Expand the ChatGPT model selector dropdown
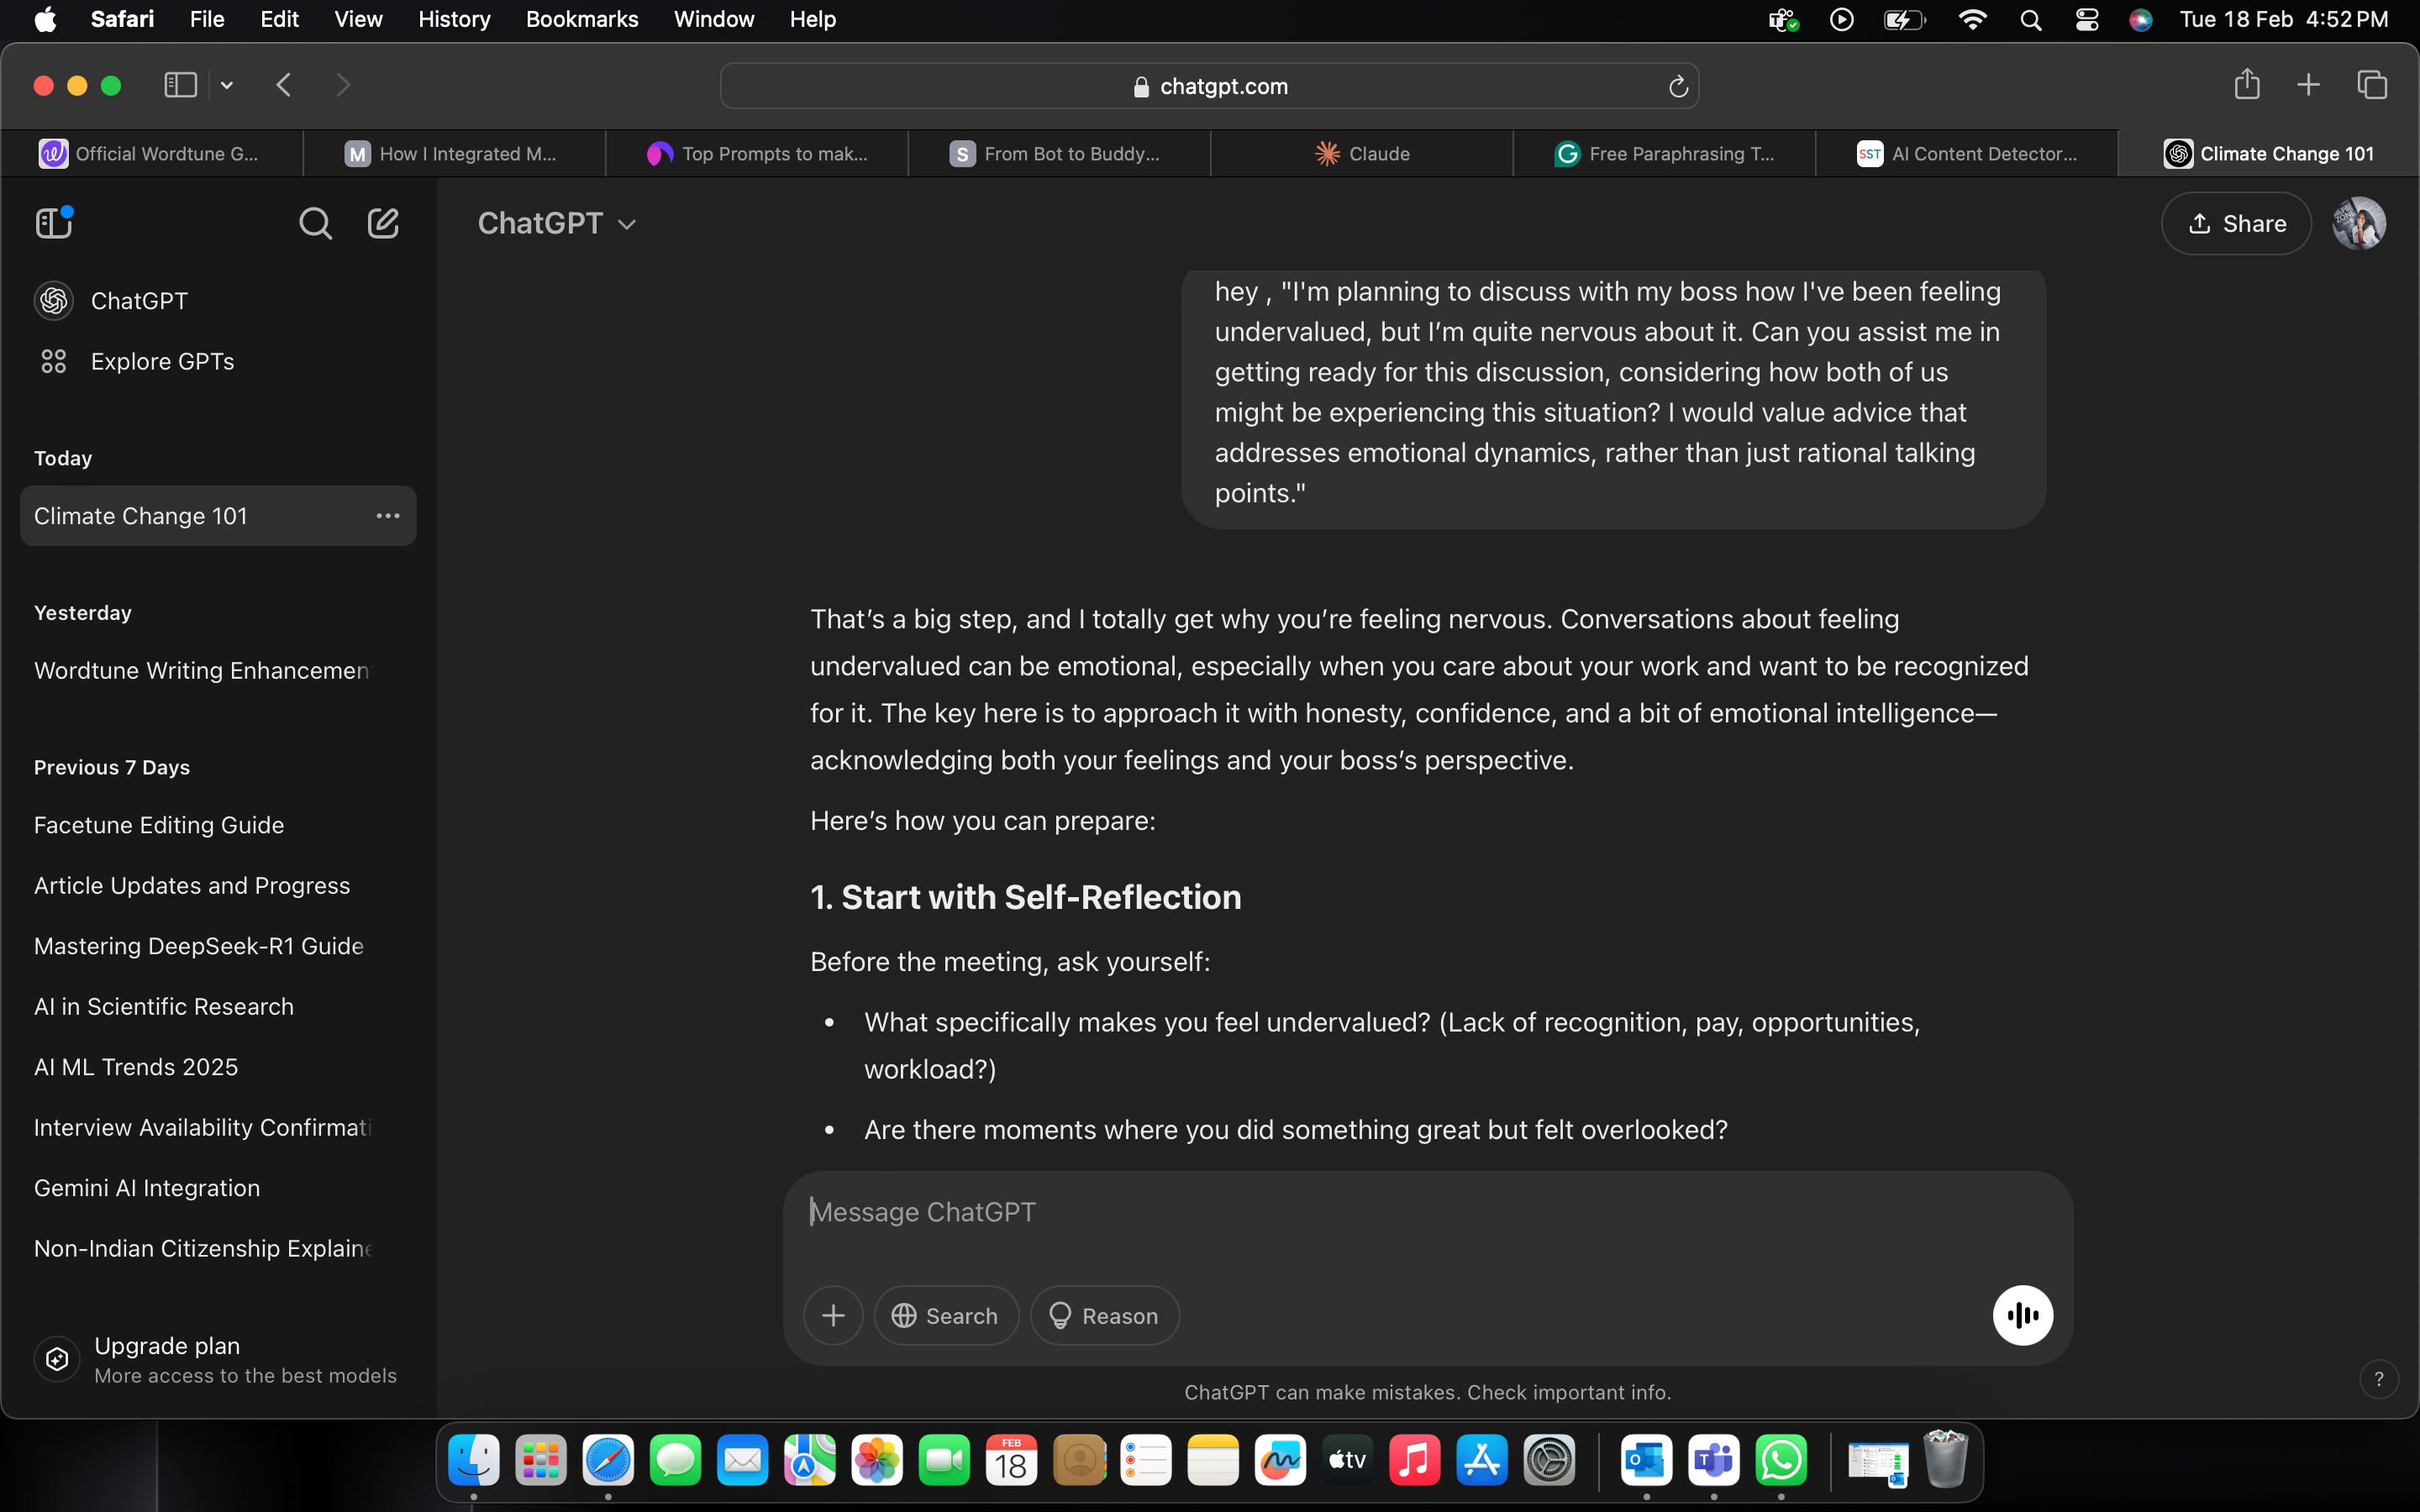This screenshot has width=2420, height=1512. (x=557, y=223)
